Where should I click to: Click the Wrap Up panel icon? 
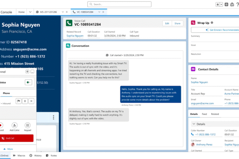193,23
